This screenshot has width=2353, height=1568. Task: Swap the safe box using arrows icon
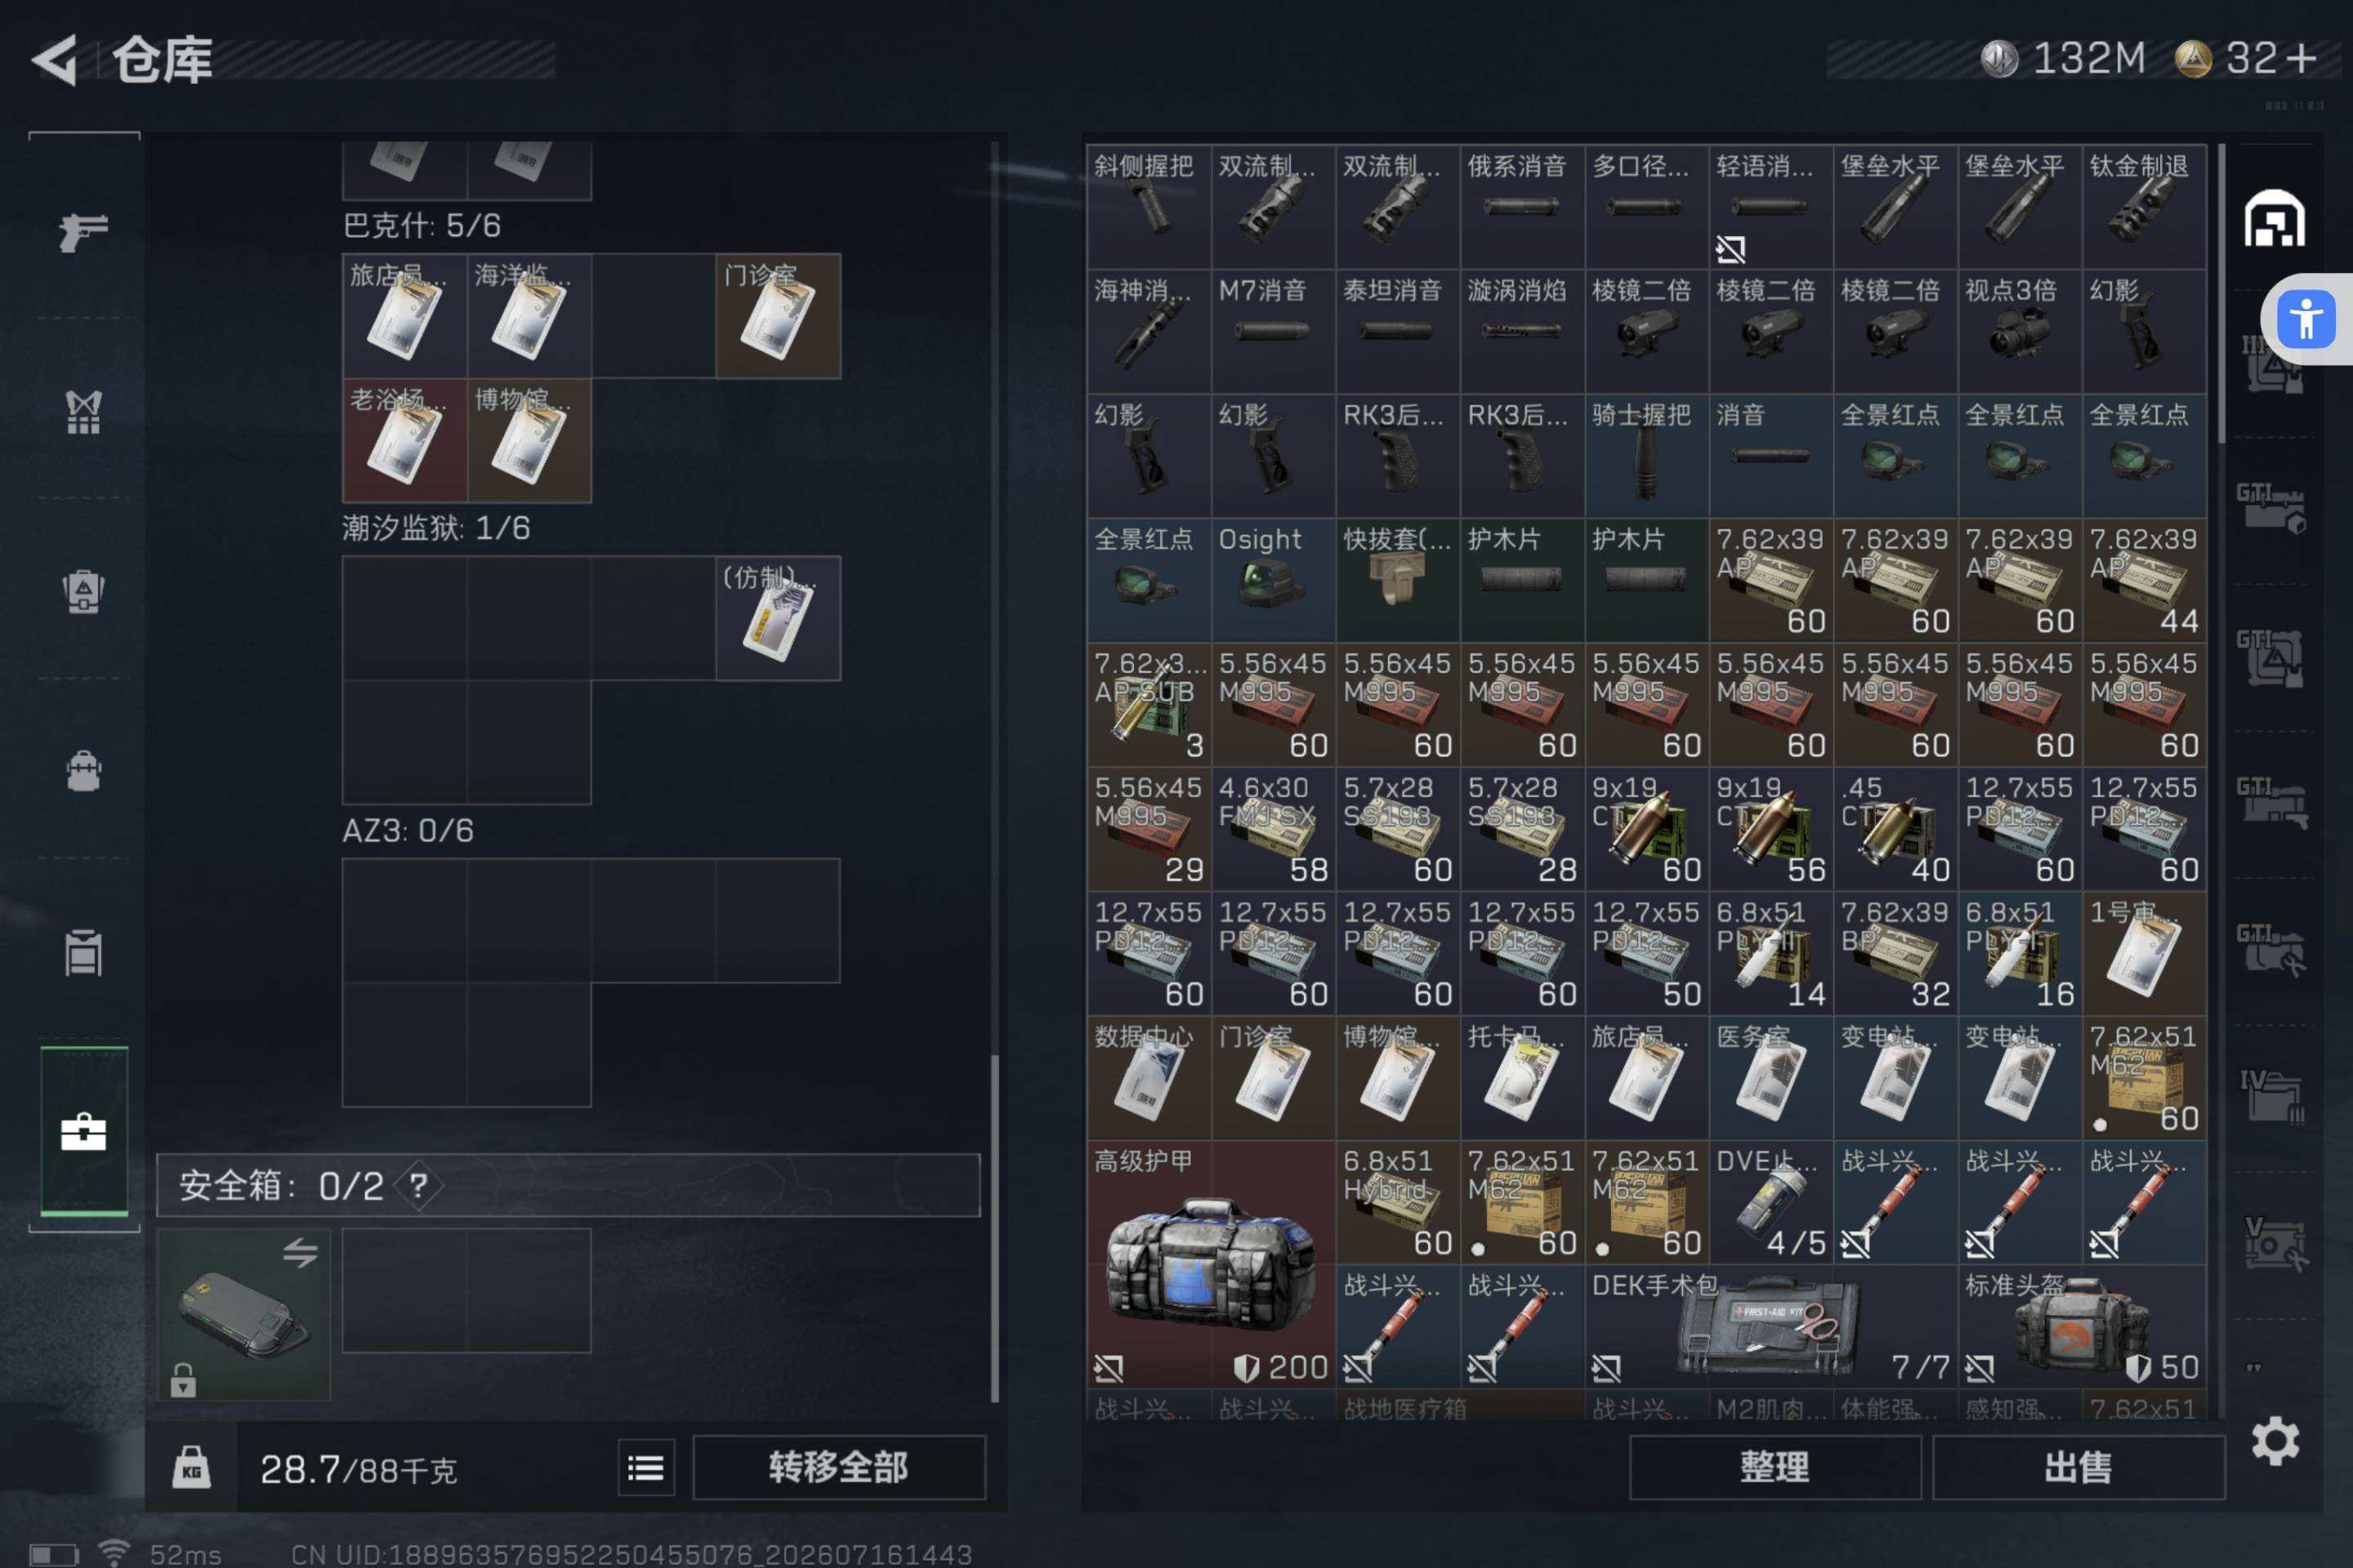[x=300, y=1252]
